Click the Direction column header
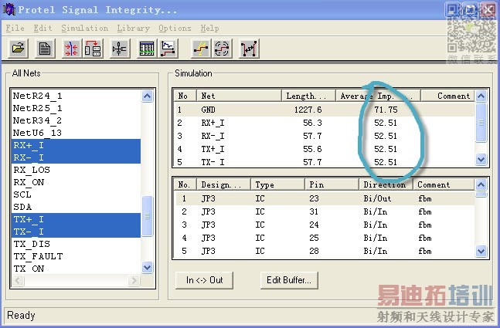500x328 pixels. [386, 184]
